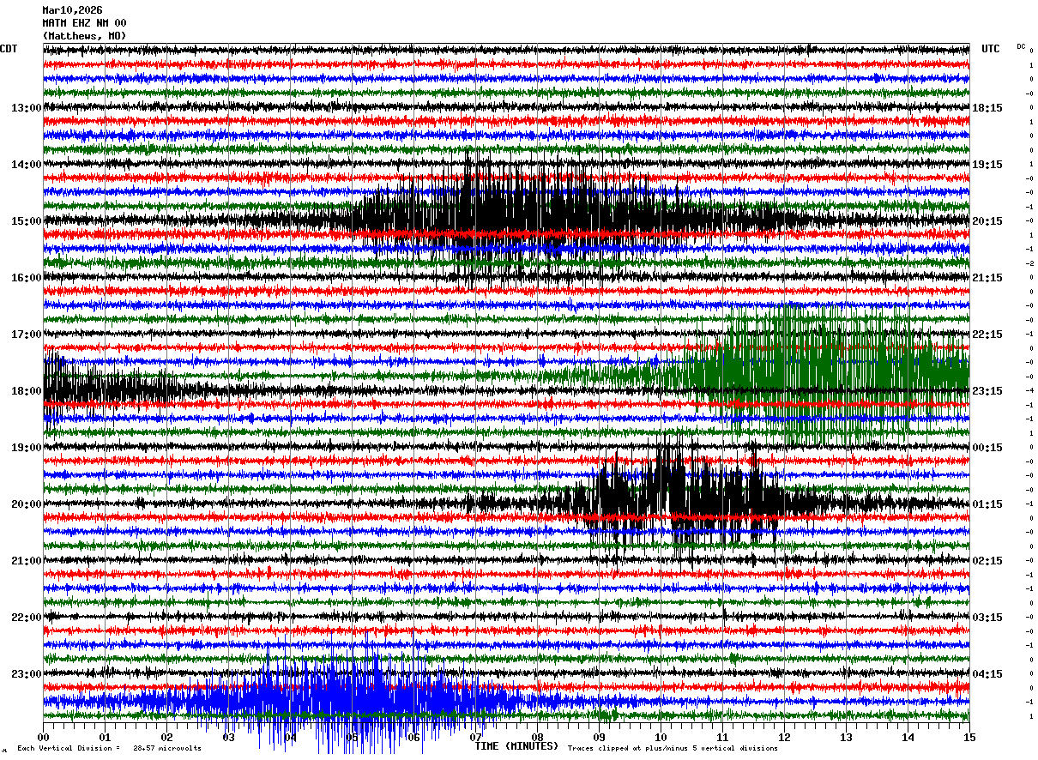
Task: Click minute tick label 10 on axis
Action: [661, 737]
